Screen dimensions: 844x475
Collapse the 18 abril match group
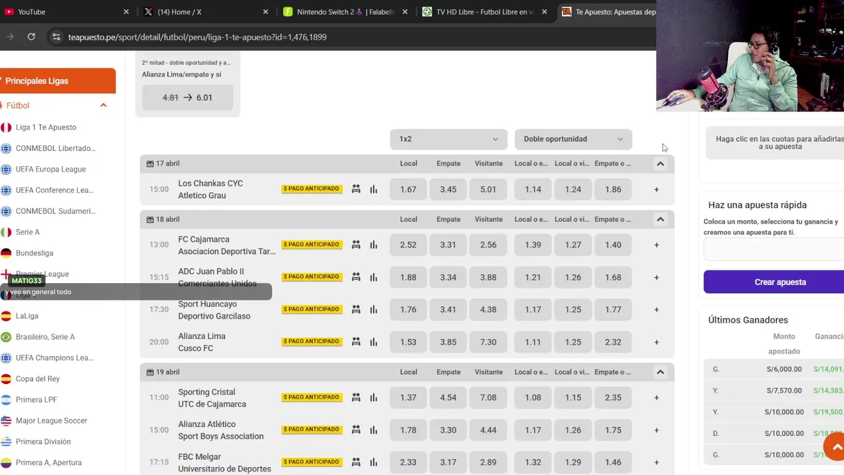660,219
